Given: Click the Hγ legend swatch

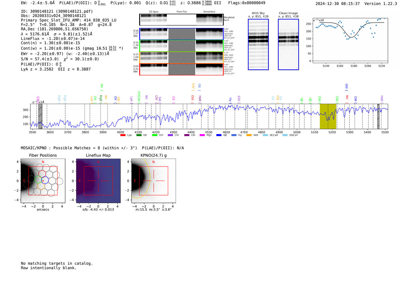Looking at the screenshot, I should click(234, 135).
